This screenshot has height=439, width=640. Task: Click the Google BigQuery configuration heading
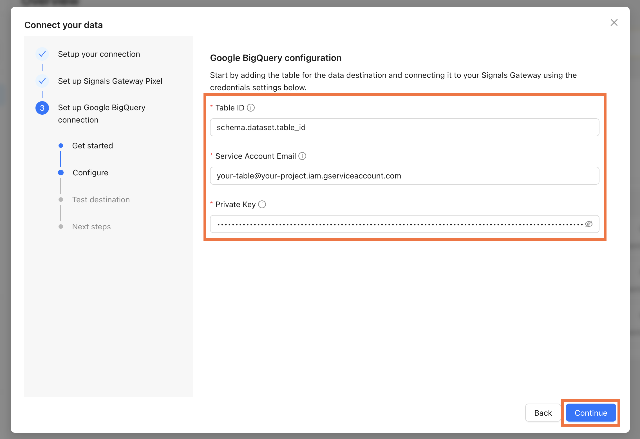click(276, 58)
